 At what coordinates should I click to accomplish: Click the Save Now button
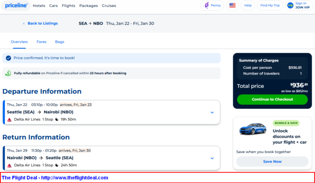(x=272, y=161)
